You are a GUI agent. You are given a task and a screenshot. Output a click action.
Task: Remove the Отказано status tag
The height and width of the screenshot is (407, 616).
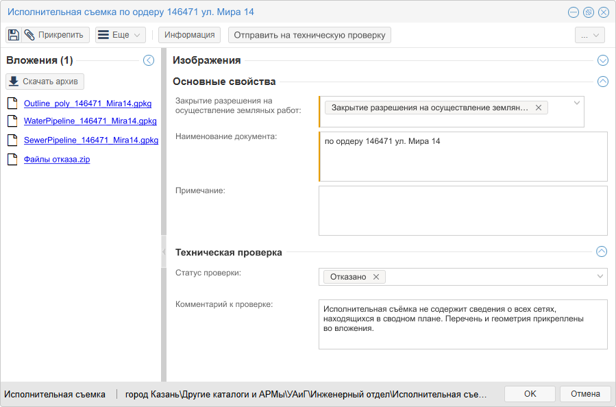[x=375, y=277]
